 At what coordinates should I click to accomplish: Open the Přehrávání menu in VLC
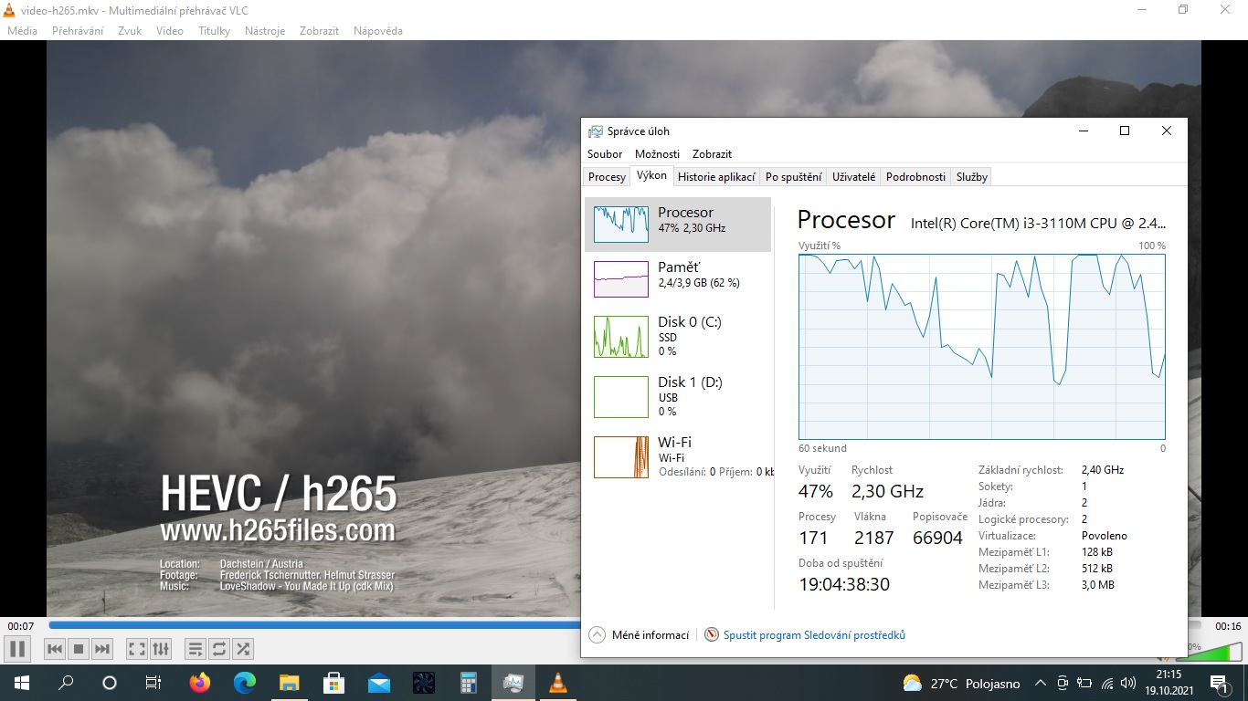pyautogui.click(x=78, y=31)
